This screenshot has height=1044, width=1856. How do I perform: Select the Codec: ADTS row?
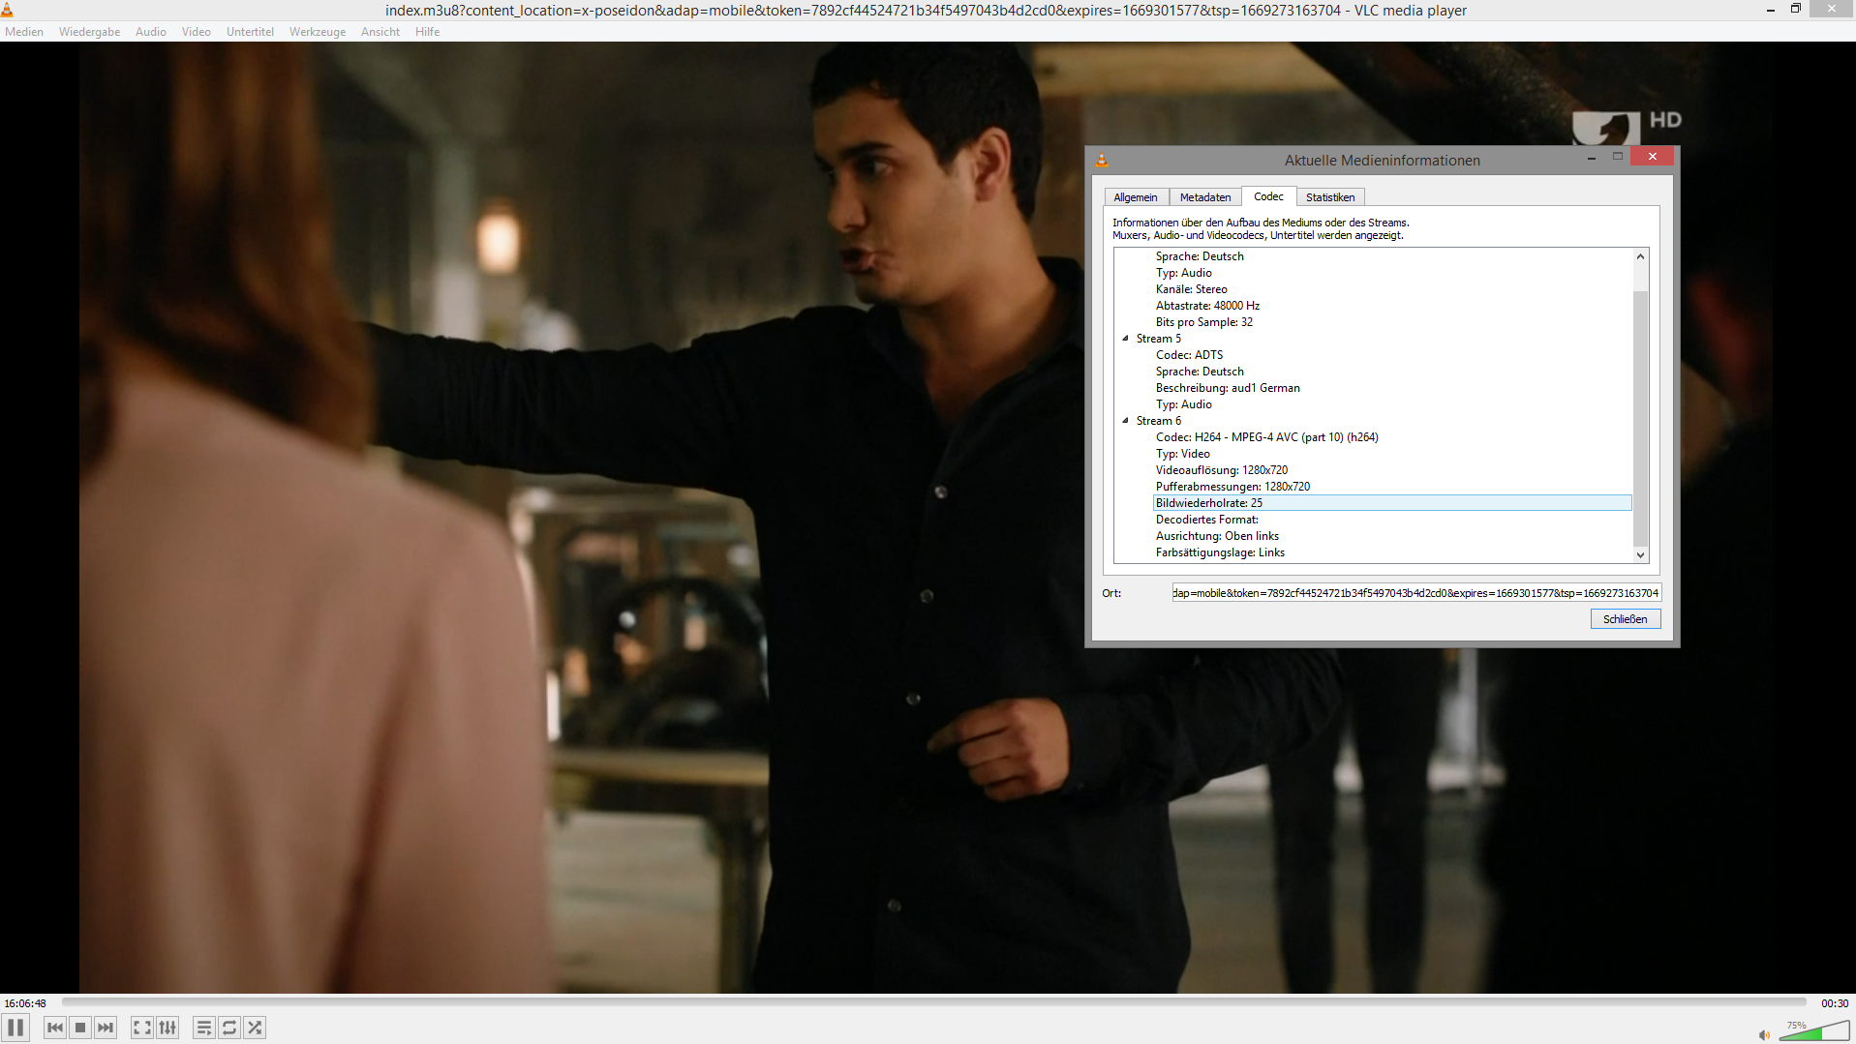point(1189,355)
